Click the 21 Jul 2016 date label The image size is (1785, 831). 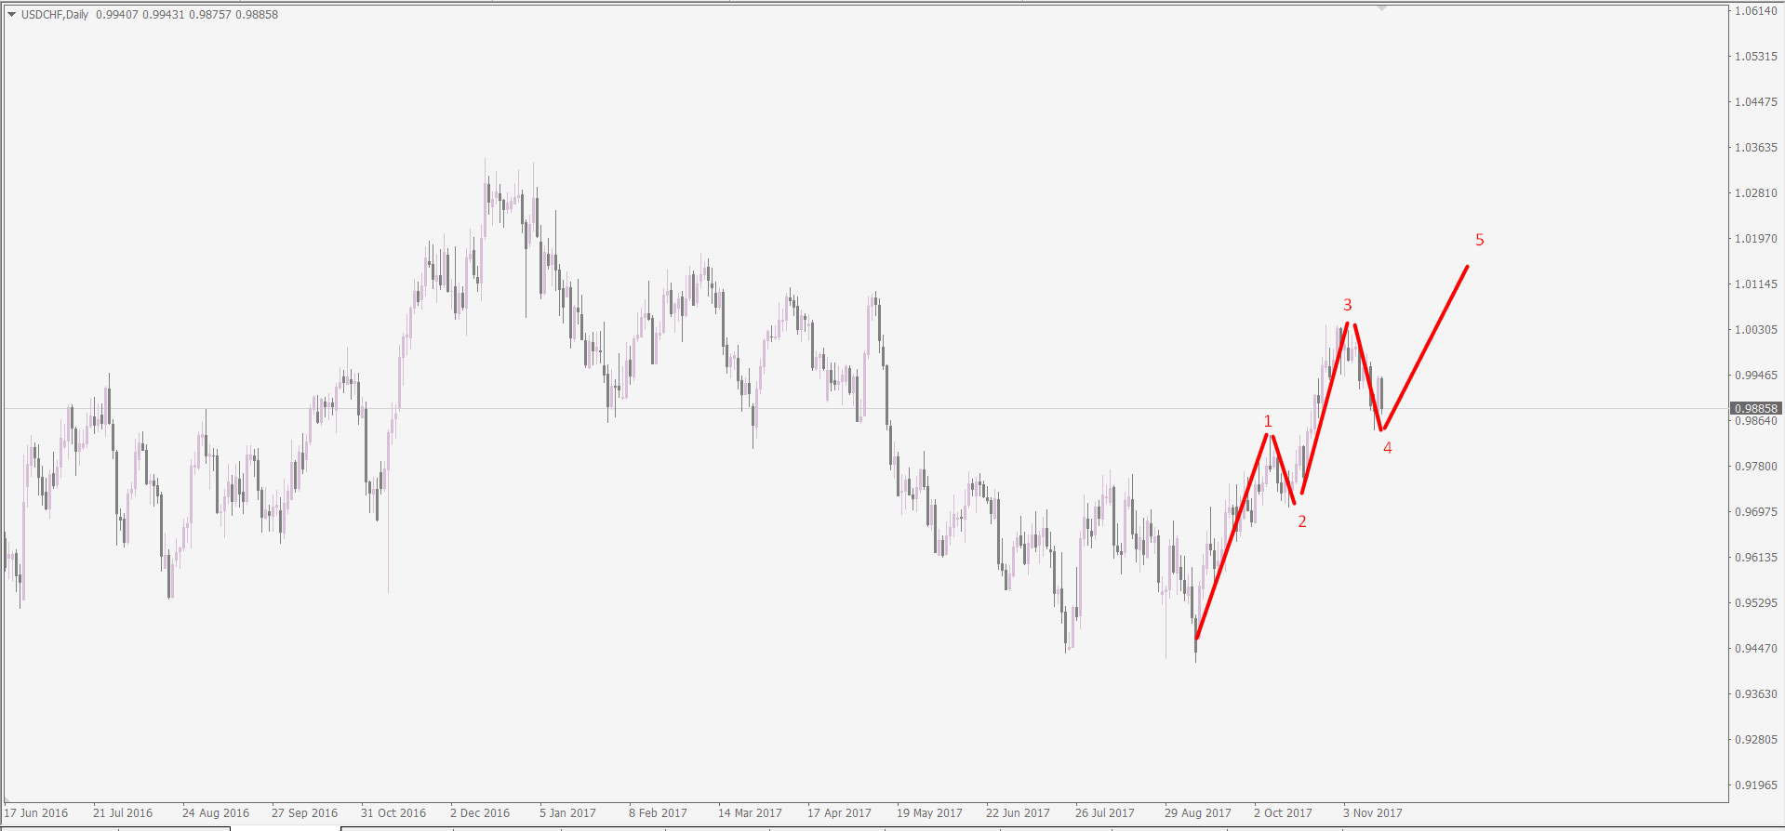tap(123, 813)
